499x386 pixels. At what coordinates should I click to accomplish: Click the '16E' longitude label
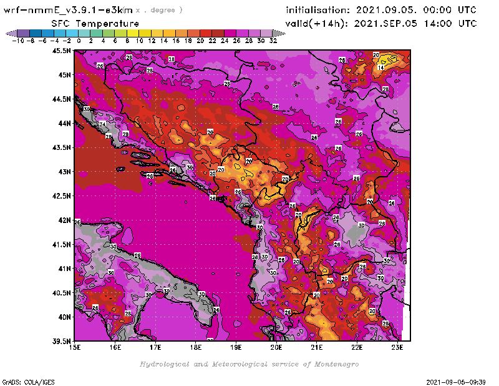115,347
